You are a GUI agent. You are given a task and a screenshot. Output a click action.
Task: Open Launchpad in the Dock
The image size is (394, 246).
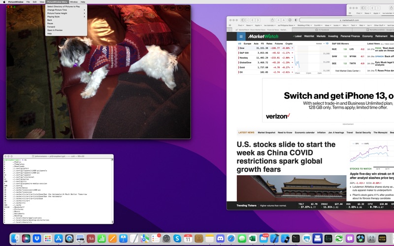pyautogui.click(x=48, y=238)
